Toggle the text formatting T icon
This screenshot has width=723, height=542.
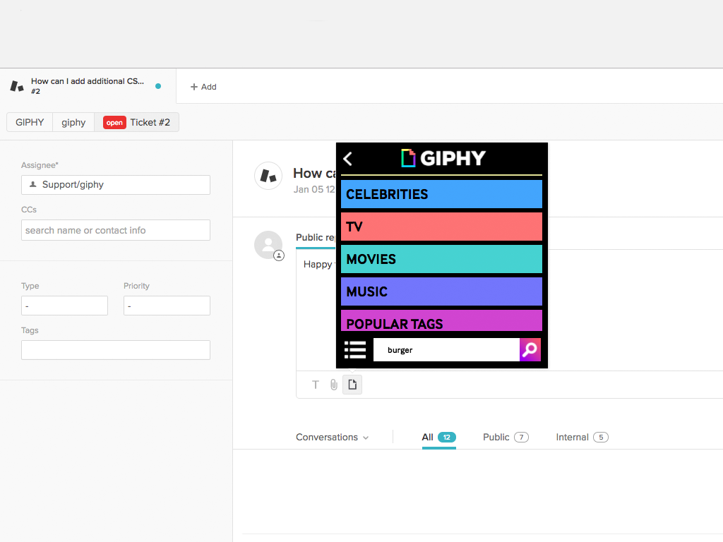coord(316,385)
